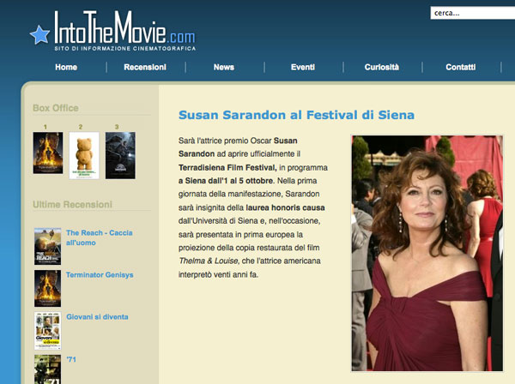
Task: Focus the cerca search field
Action: click(x=473, y=13)
